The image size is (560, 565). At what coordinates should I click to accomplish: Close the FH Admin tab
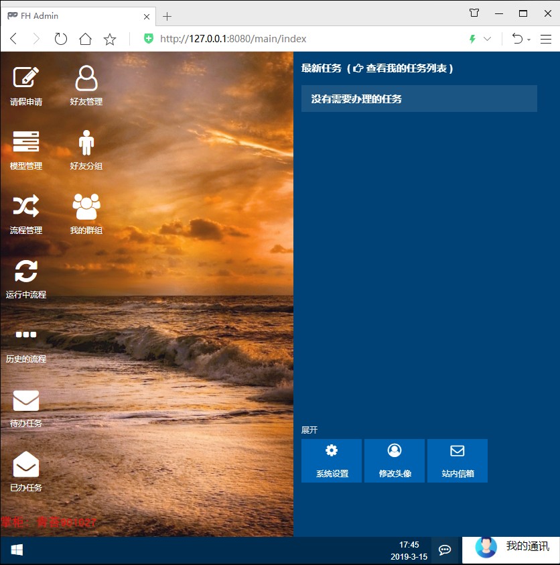(x=147, y=17)
